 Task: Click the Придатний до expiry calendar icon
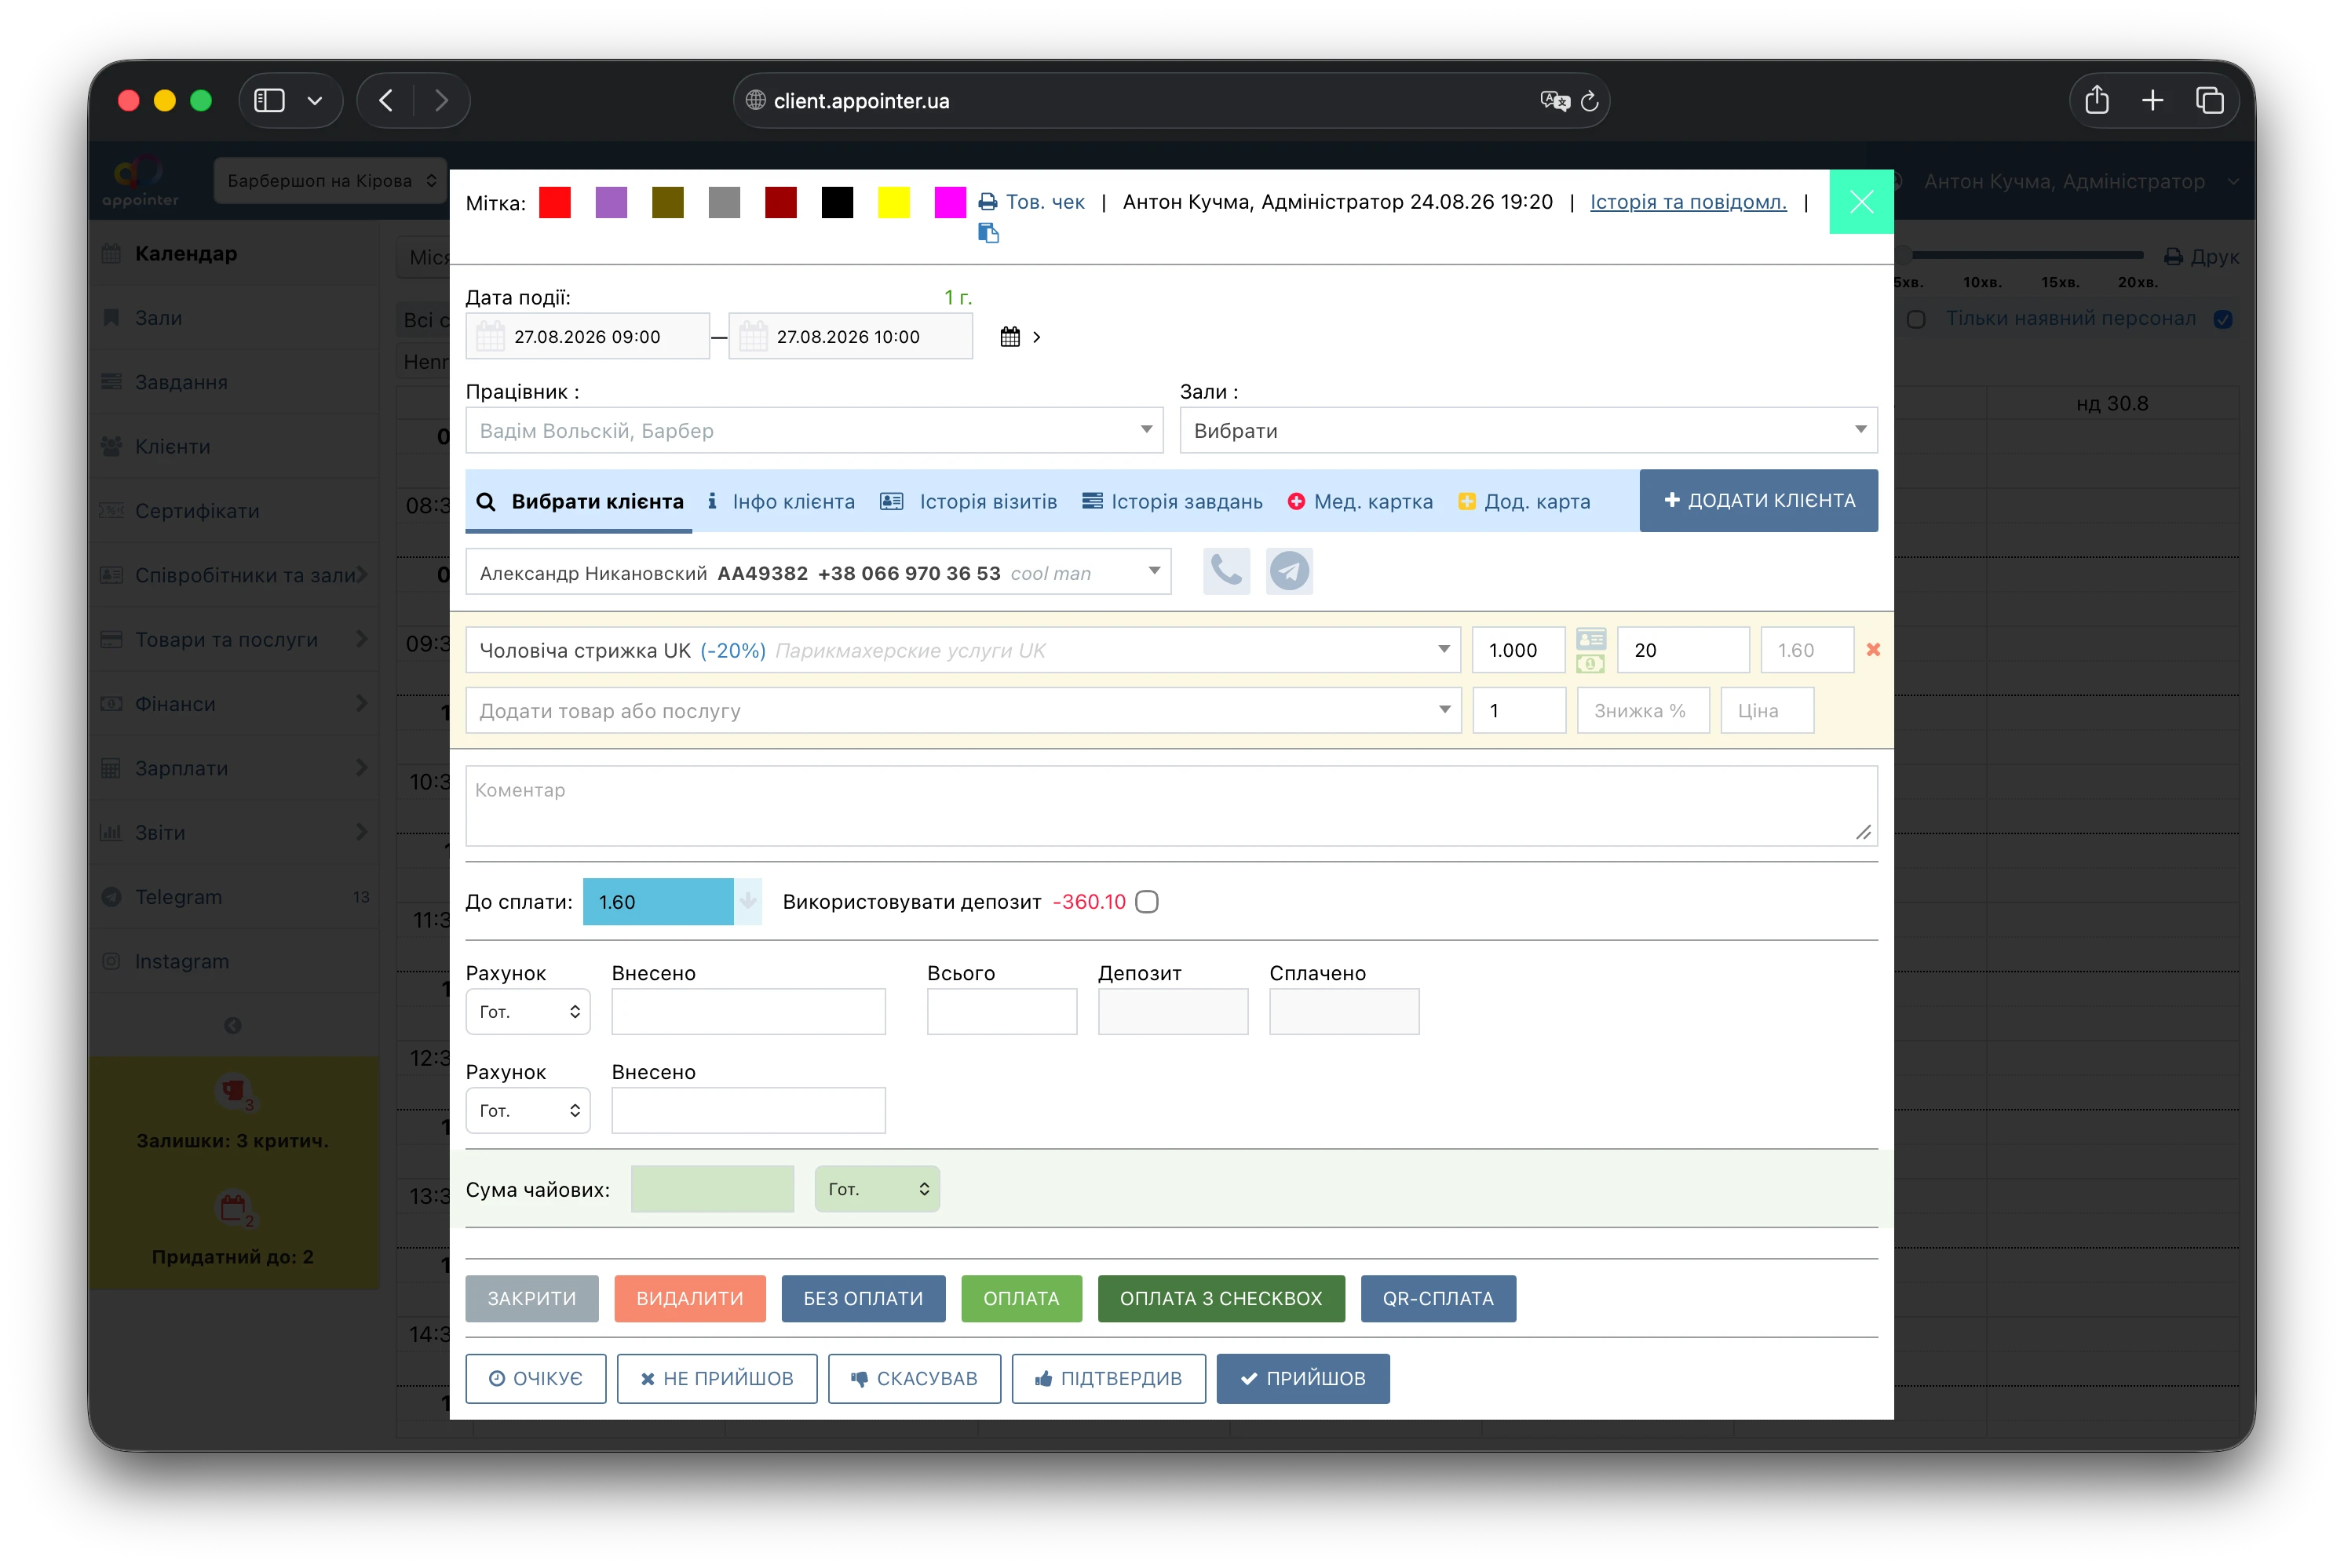[x=234, y=1208]
